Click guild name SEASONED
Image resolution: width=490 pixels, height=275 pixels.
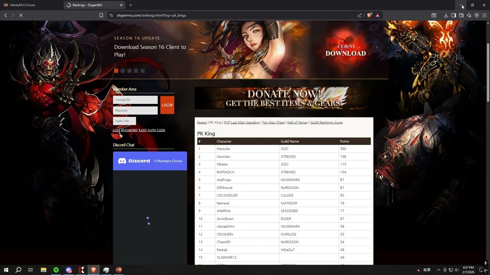click(289, 211)
